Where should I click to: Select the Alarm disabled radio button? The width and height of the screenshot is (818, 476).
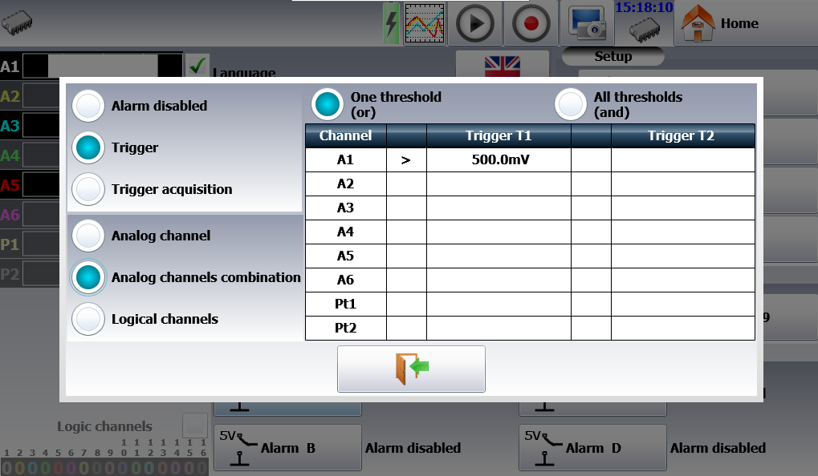point(88,106)
